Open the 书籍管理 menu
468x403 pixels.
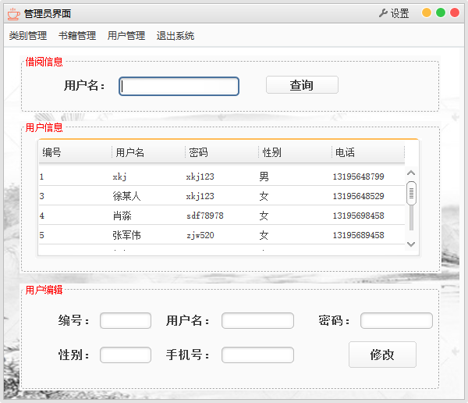pos(77,36)
